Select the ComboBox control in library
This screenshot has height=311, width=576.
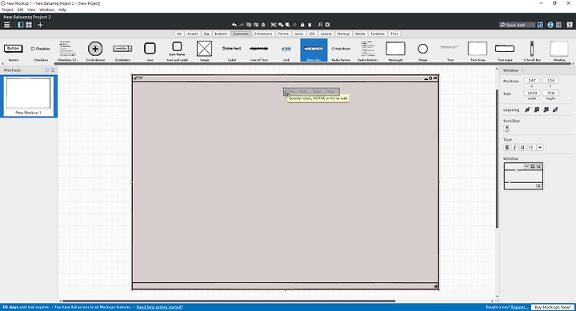(x=122, y=50)
